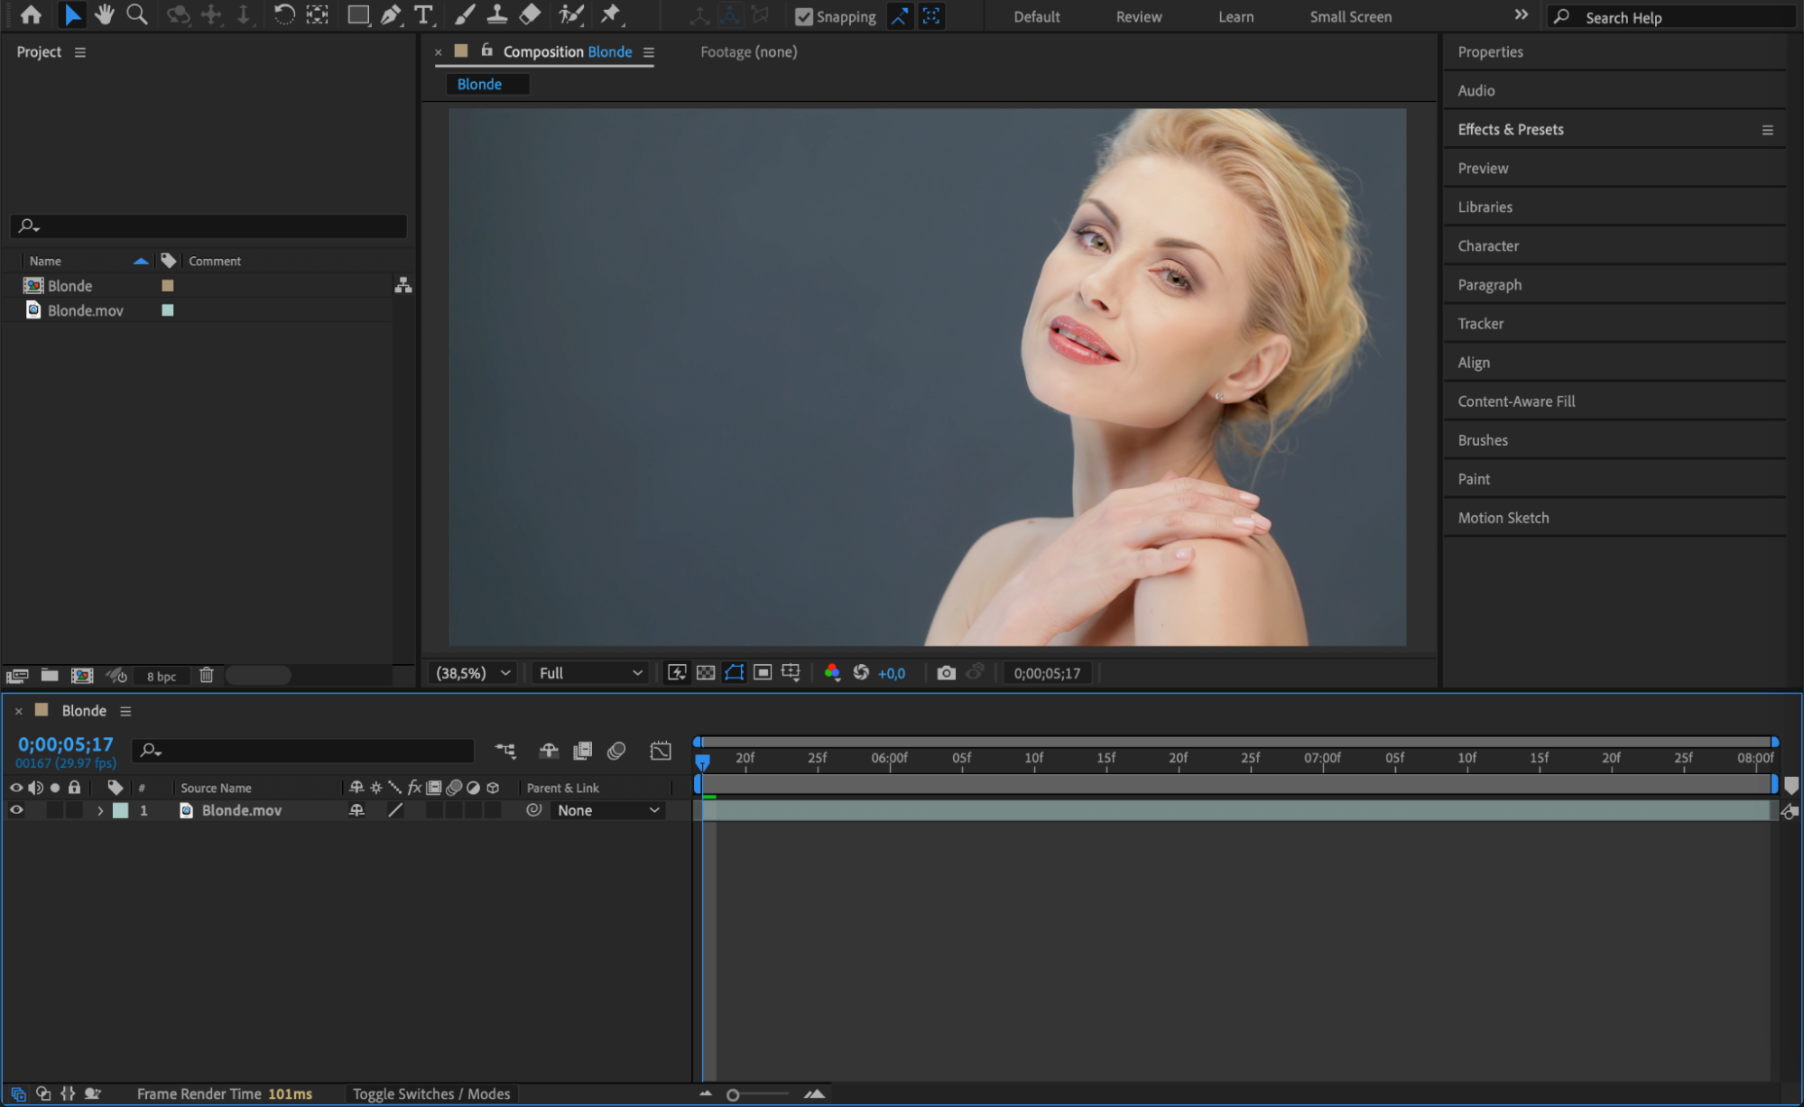Open the Full resolution dropdown
The image size is (1804, 1107).
(x=590, y=673)
